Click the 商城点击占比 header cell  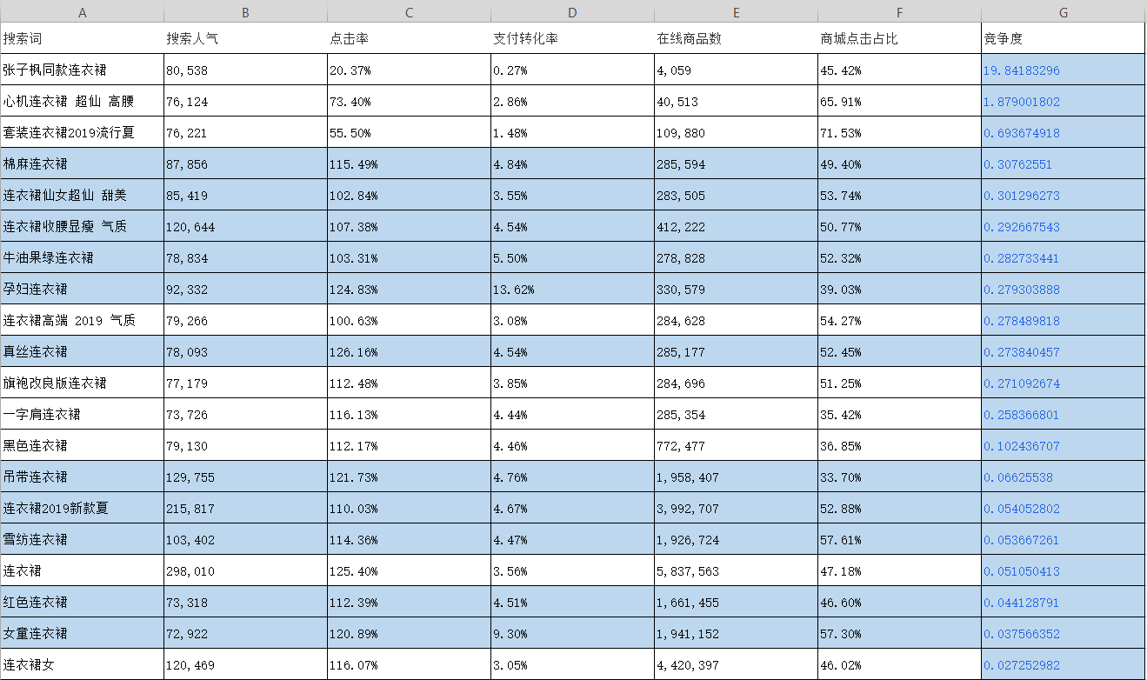point(899,38)
